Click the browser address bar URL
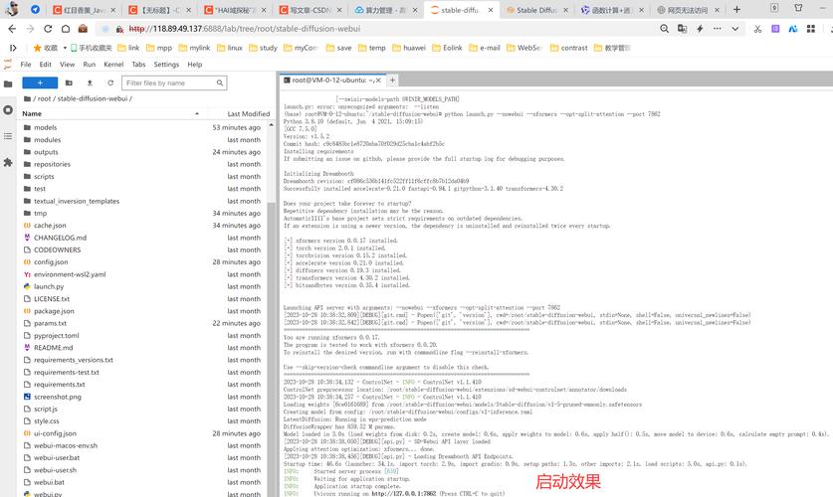833x497 pixels. (245, 29)
